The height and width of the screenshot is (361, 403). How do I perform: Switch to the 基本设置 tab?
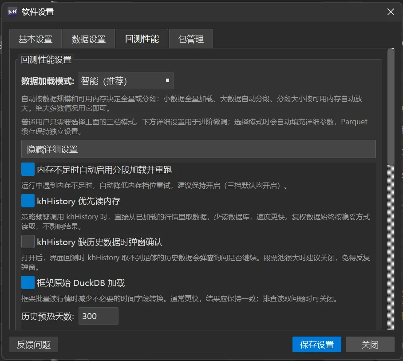(x=36, y=39)
